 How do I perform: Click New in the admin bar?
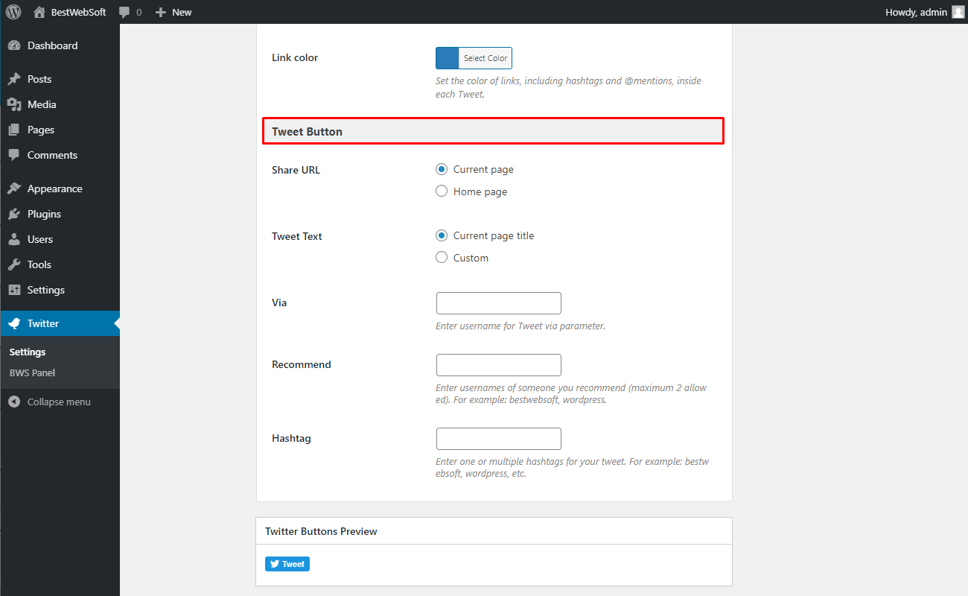[182, 12]
